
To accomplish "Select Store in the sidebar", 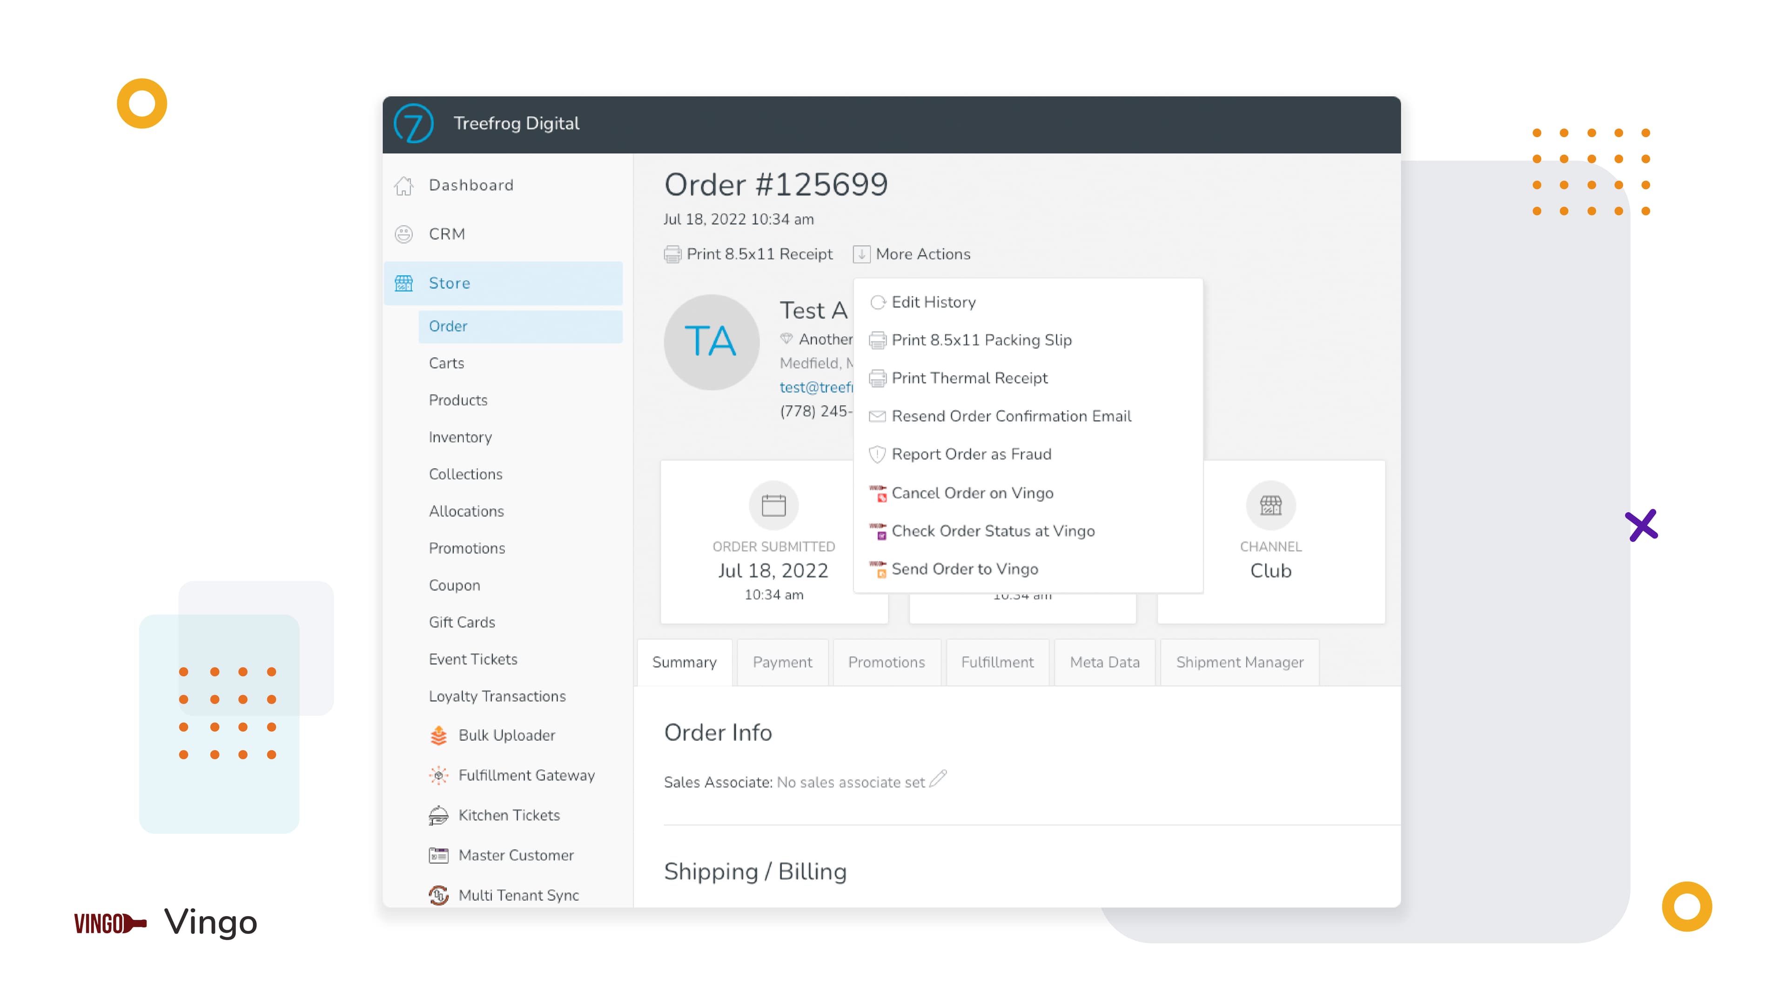I will coord(503,283).
